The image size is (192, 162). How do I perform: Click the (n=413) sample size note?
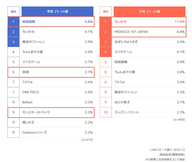87,140
